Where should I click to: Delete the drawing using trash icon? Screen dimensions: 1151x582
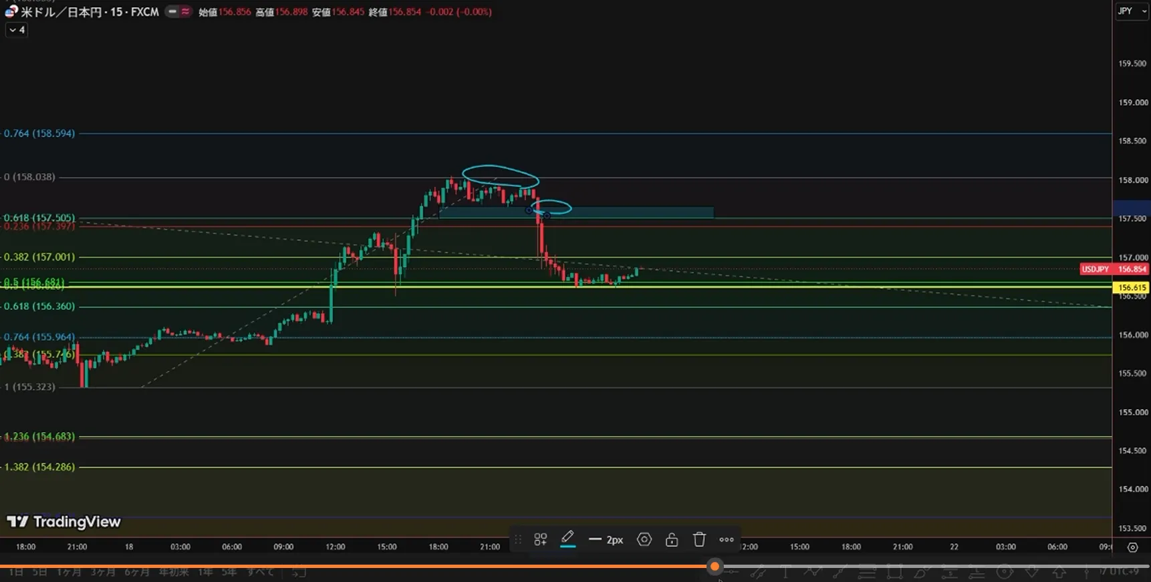699,539
